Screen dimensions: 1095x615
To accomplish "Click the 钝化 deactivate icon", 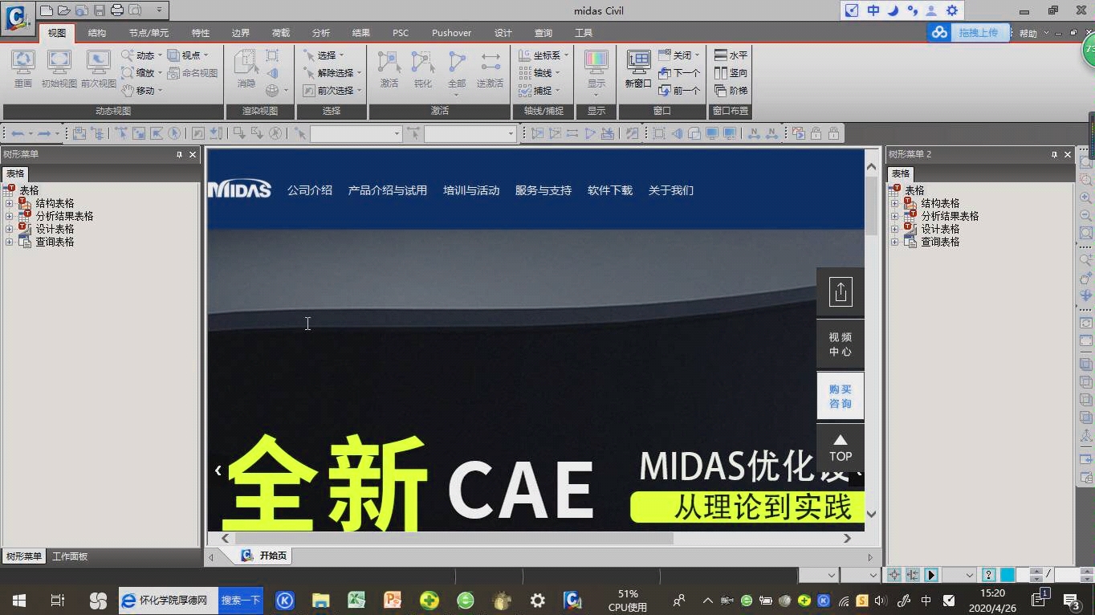I will [423, 69].
